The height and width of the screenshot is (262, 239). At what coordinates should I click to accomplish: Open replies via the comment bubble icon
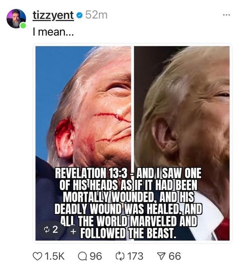pos(82,256)
